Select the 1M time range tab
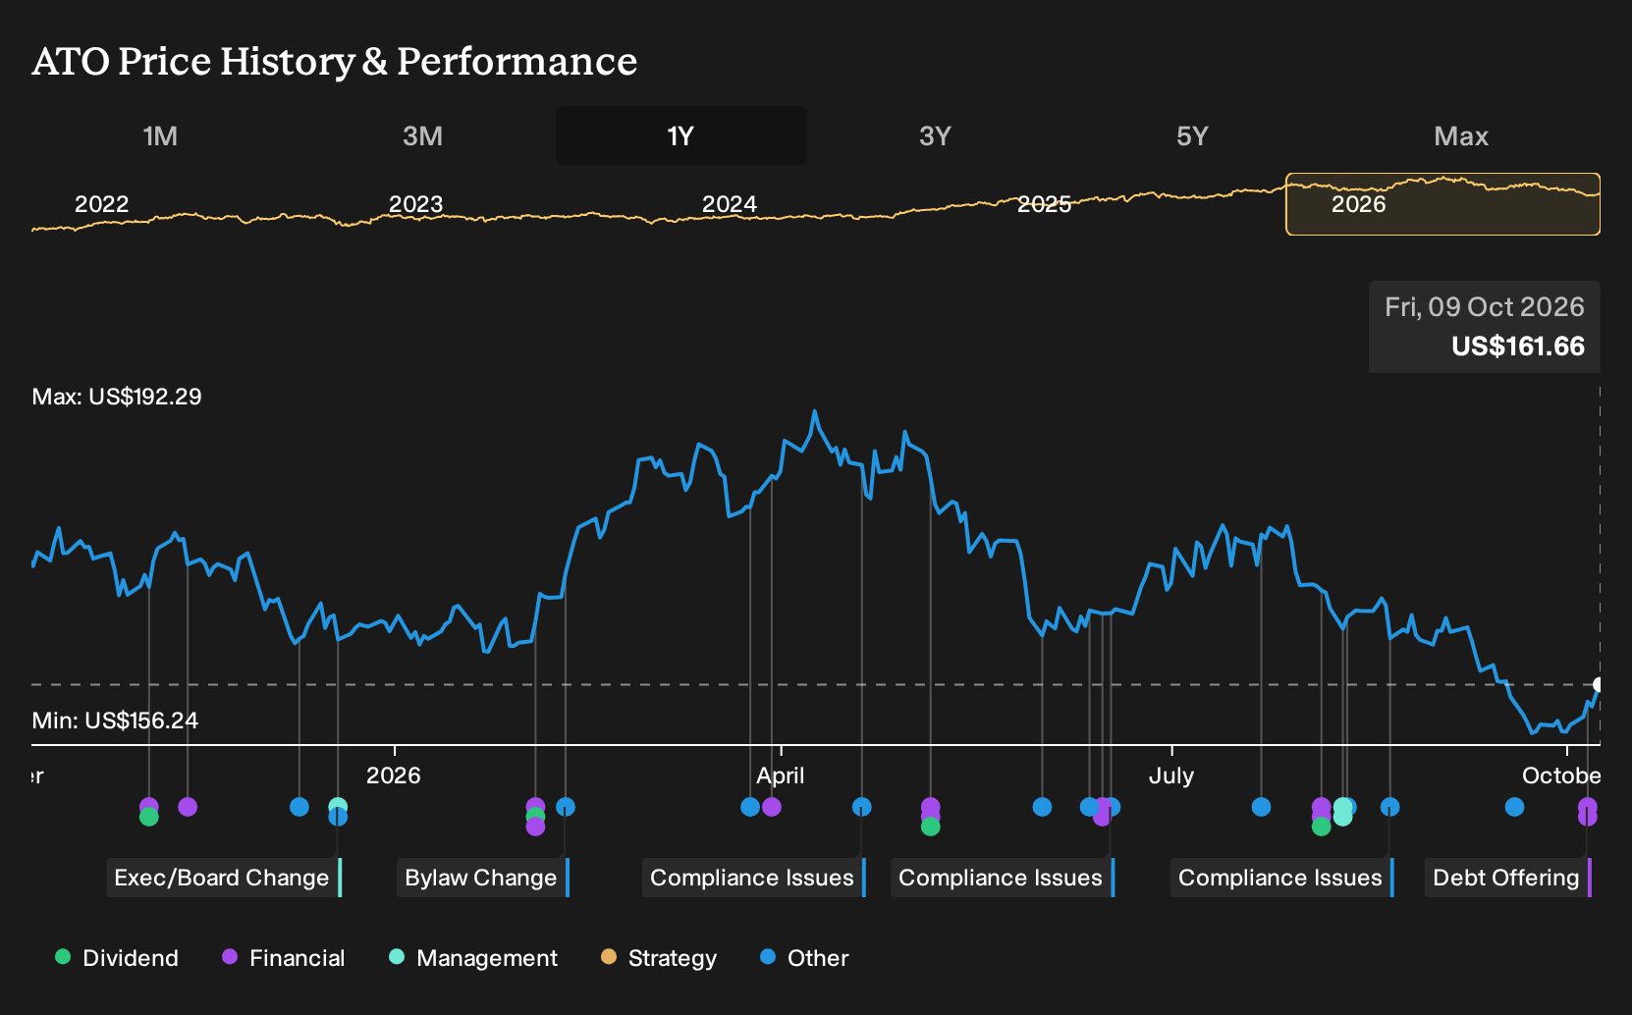The image size is (1632, 1015). pos(160,135)
